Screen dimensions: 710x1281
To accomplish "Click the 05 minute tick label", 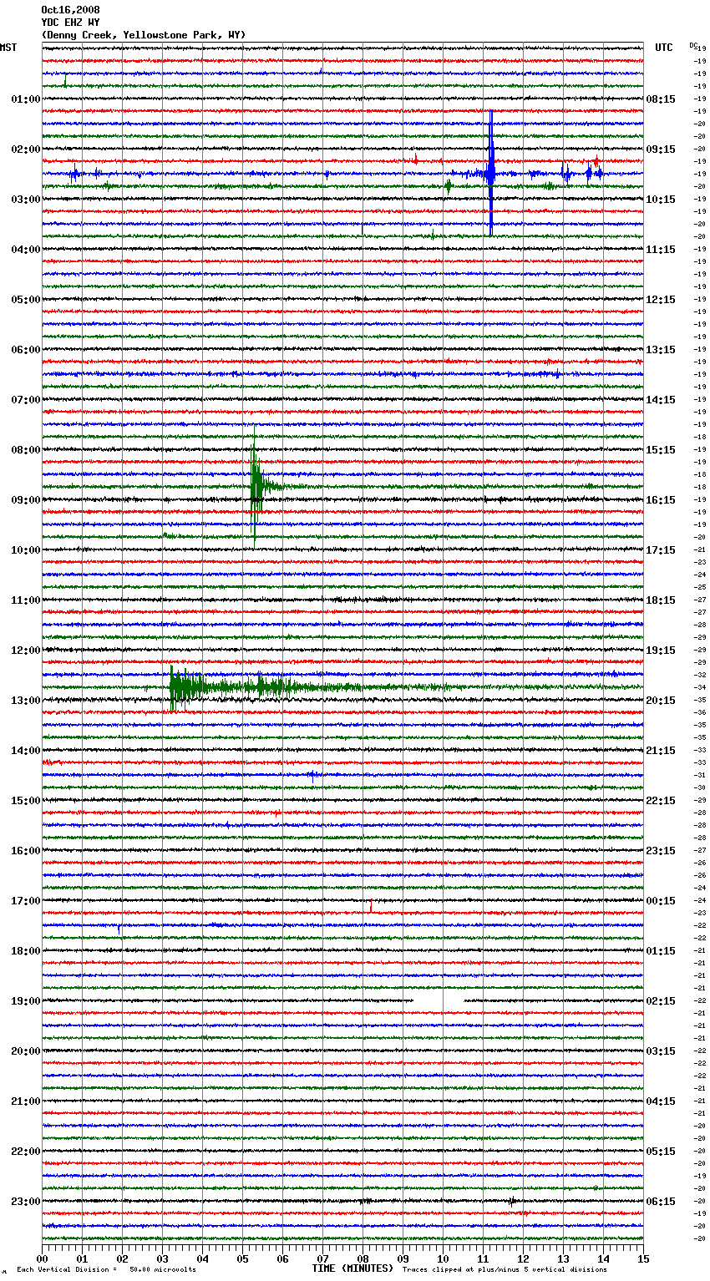I will pyautogui.click(x=242, y=1259).
